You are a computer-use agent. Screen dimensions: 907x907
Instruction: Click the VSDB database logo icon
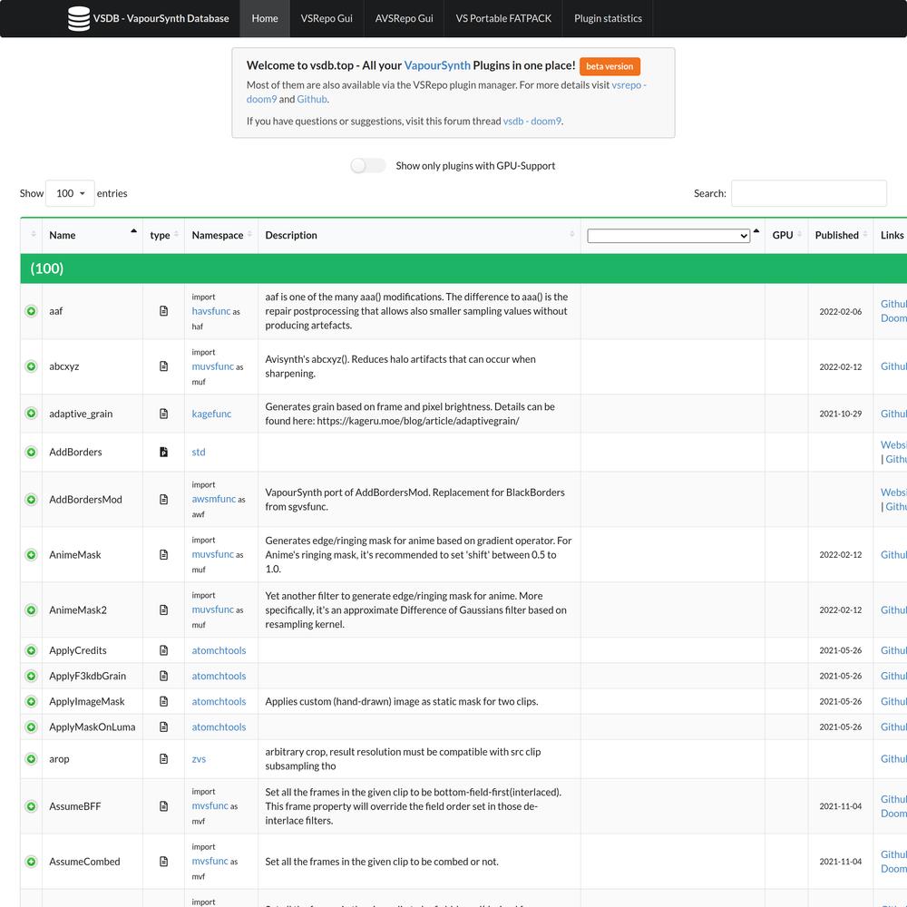pyautogui.click(x=79, y=18)
